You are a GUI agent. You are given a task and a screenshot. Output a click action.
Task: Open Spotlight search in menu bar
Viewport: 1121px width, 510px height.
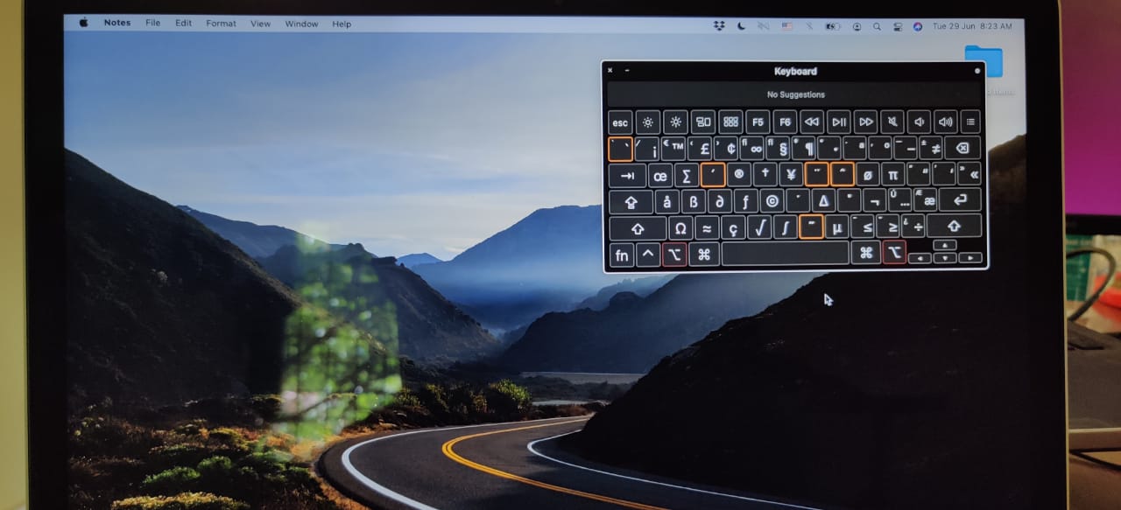point(877,26)
